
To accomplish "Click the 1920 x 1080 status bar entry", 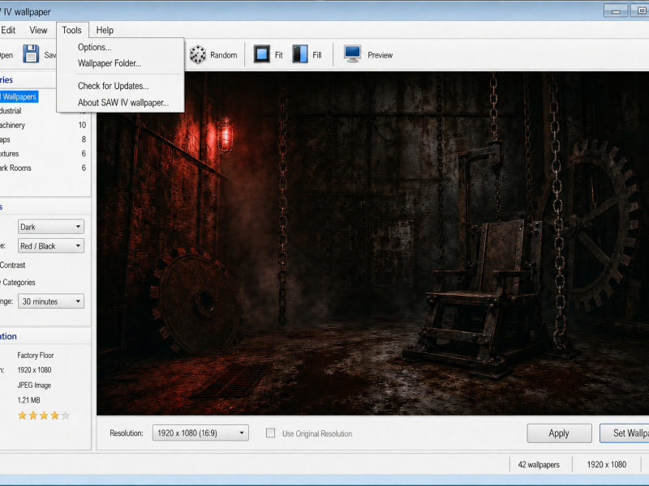I will [x=606, y=464].
